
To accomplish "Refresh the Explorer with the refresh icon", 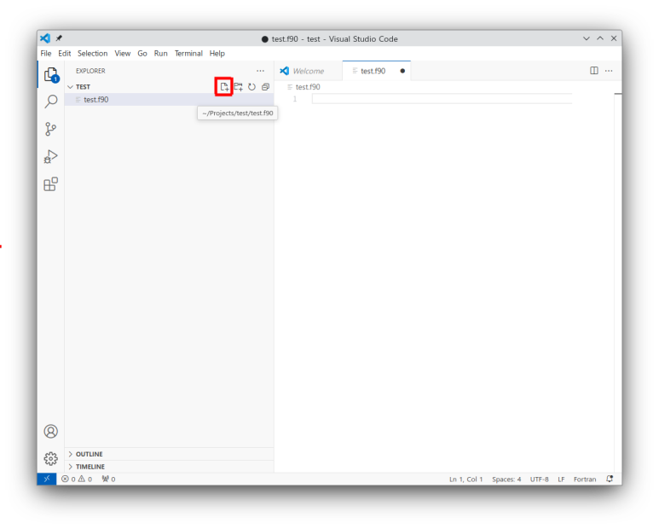I will 251,87.
